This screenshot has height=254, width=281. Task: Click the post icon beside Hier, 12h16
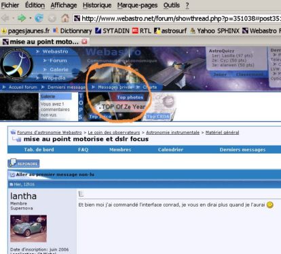tap(11, 184)
